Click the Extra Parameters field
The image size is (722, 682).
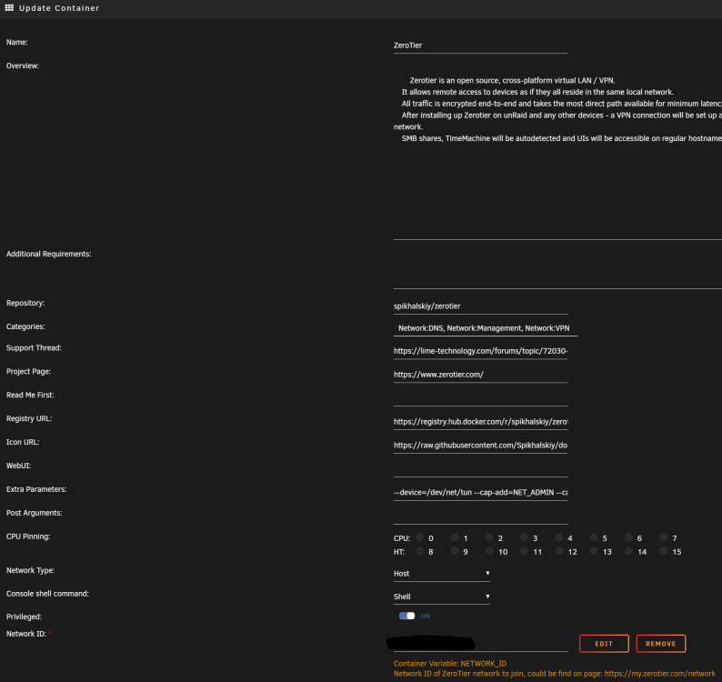[x=480, y=492]
